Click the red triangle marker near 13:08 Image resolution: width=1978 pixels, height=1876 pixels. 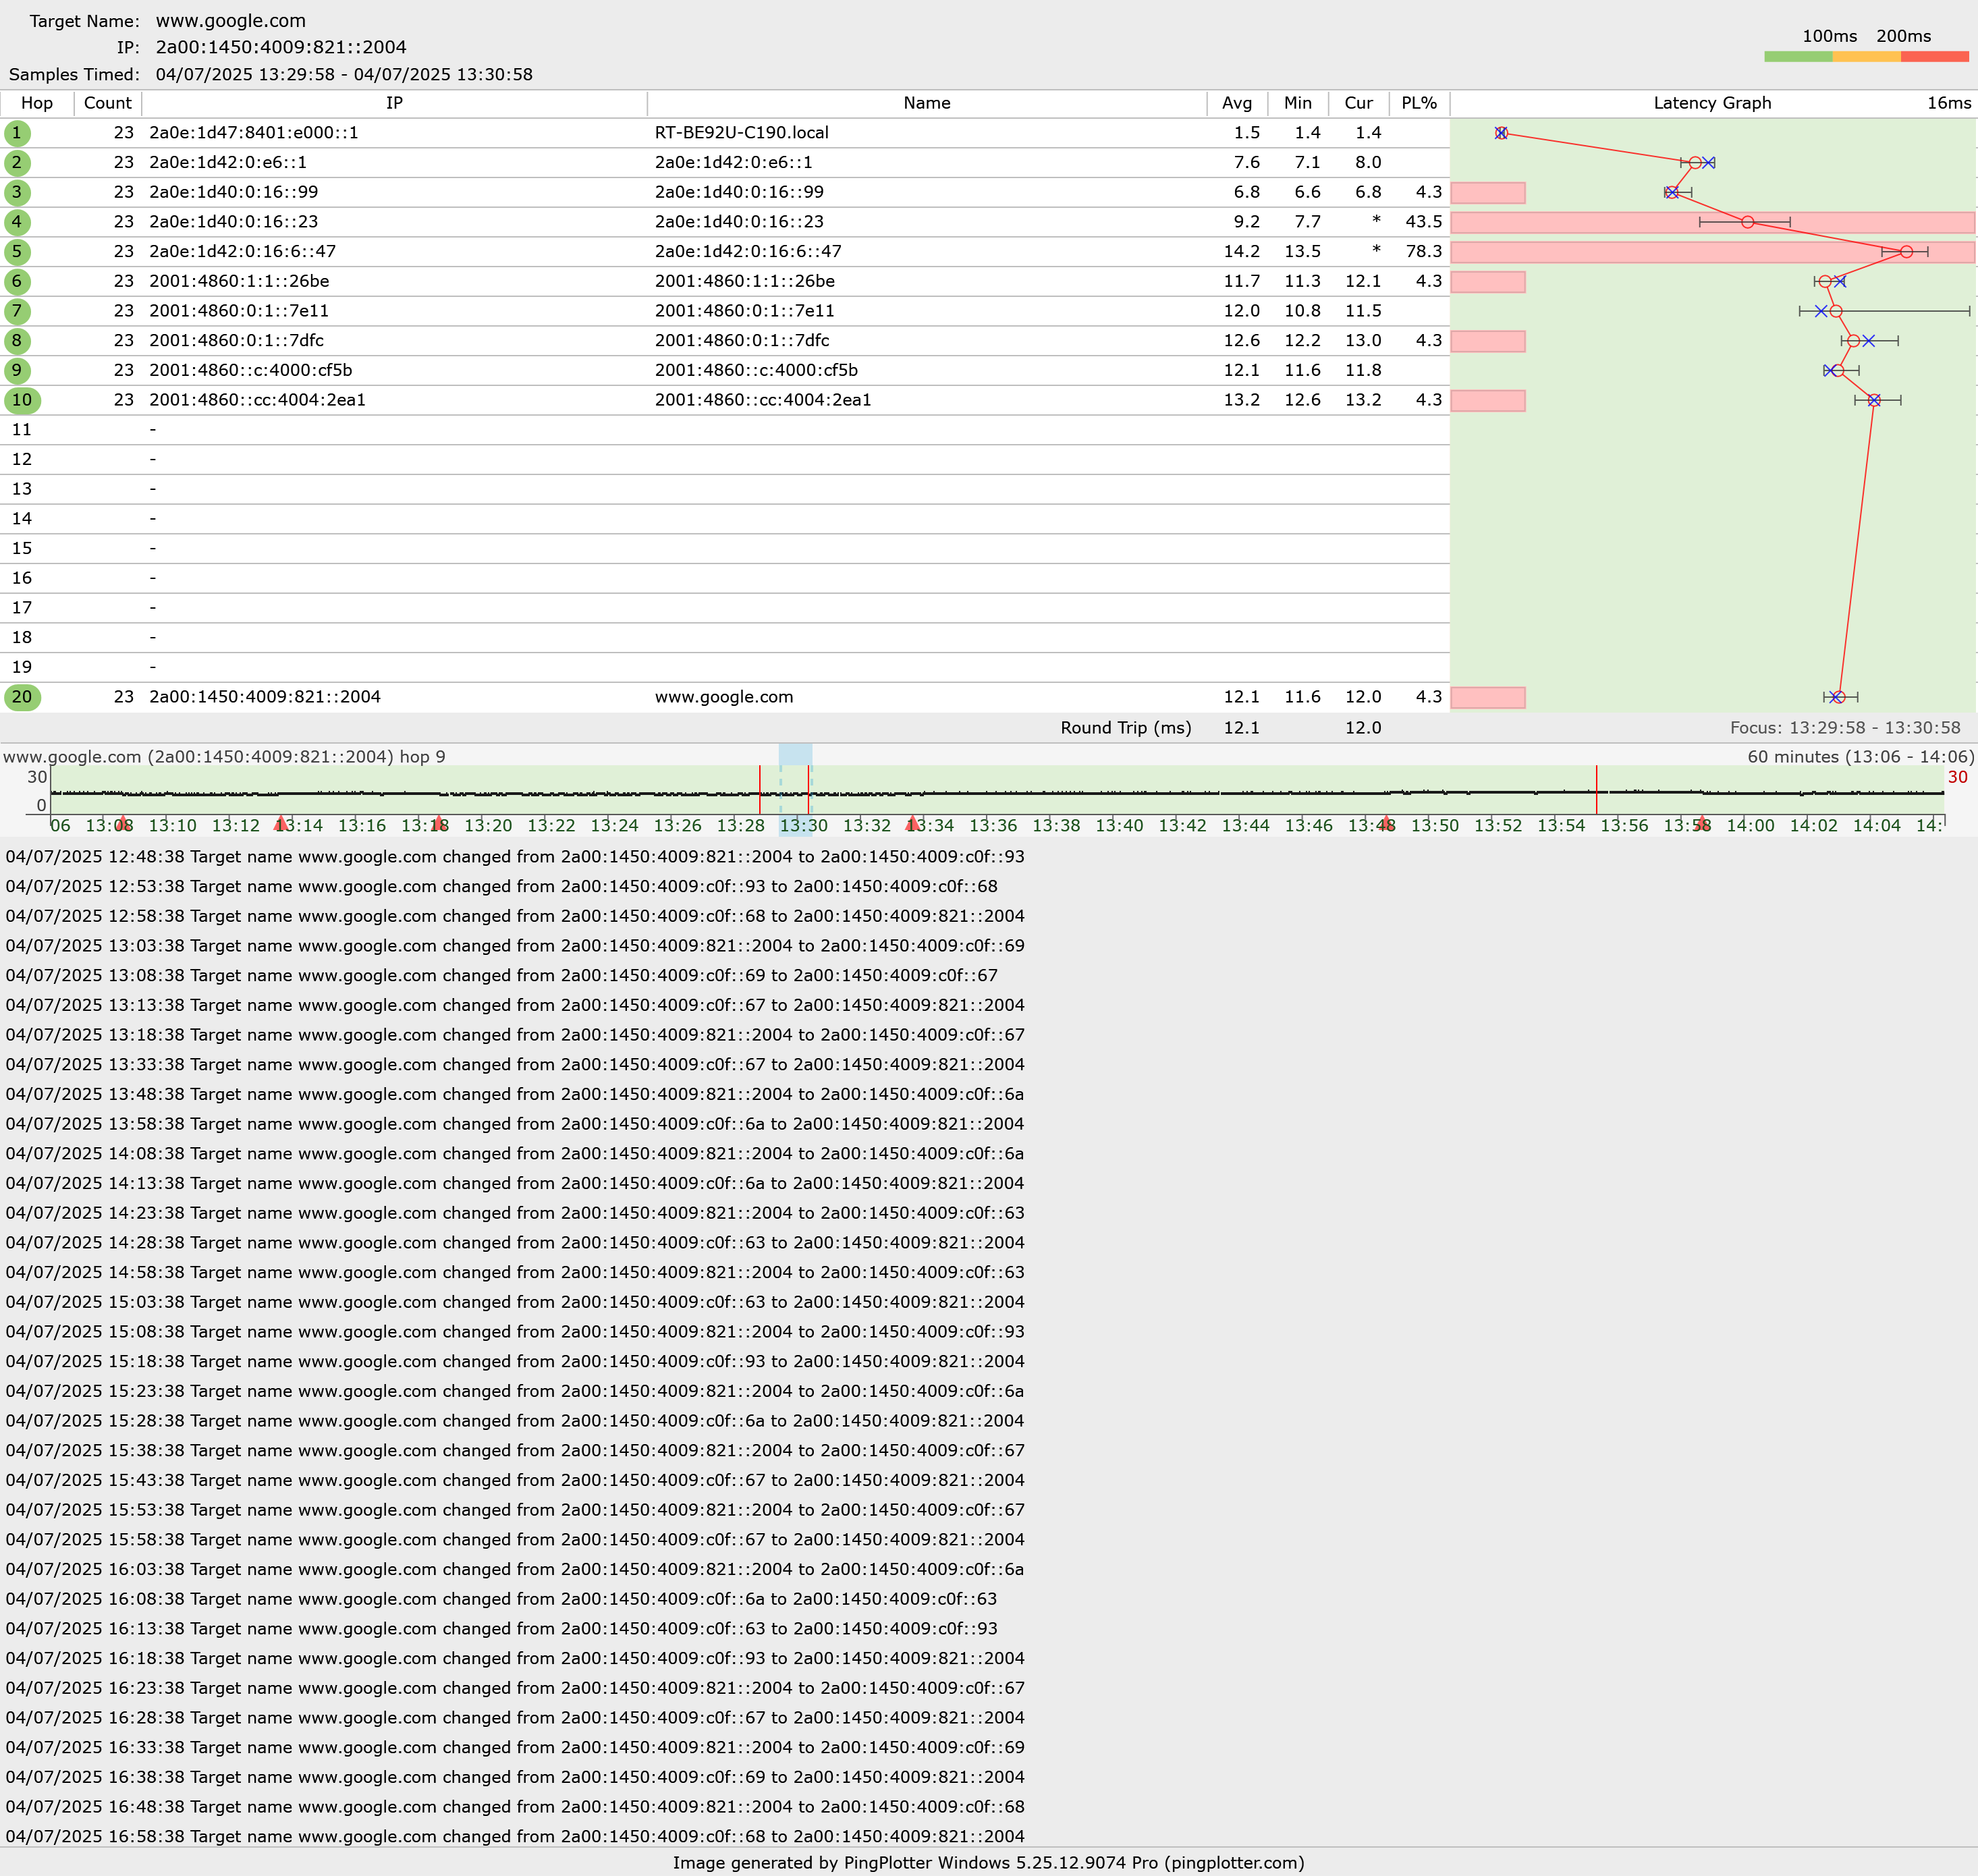[122, 823]
